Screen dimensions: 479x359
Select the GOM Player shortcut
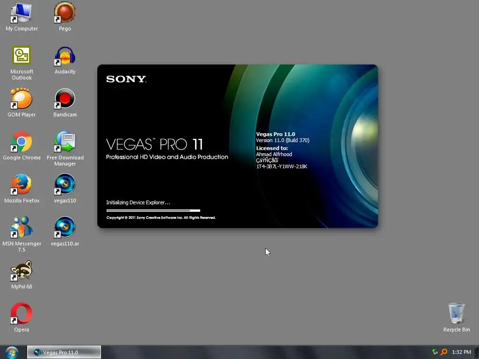point(22,103)
